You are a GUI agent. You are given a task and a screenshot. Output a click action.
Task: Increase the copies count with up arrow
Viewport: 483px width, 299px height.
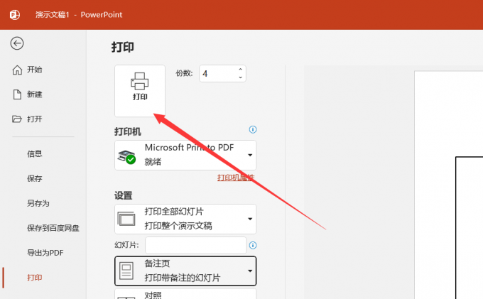pyautogui.click(x=240, y=70)
